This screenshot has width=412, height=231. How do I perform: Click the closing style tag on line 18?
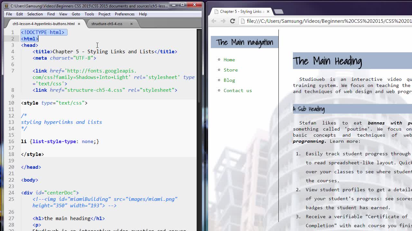[33, 154]
